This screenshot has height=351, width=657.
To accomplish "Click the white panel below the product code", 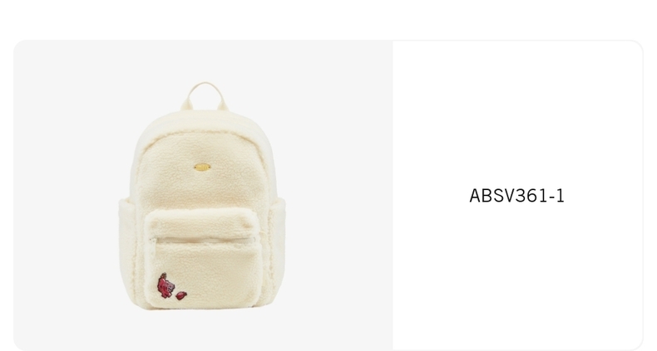I will (x=516, y=275).
